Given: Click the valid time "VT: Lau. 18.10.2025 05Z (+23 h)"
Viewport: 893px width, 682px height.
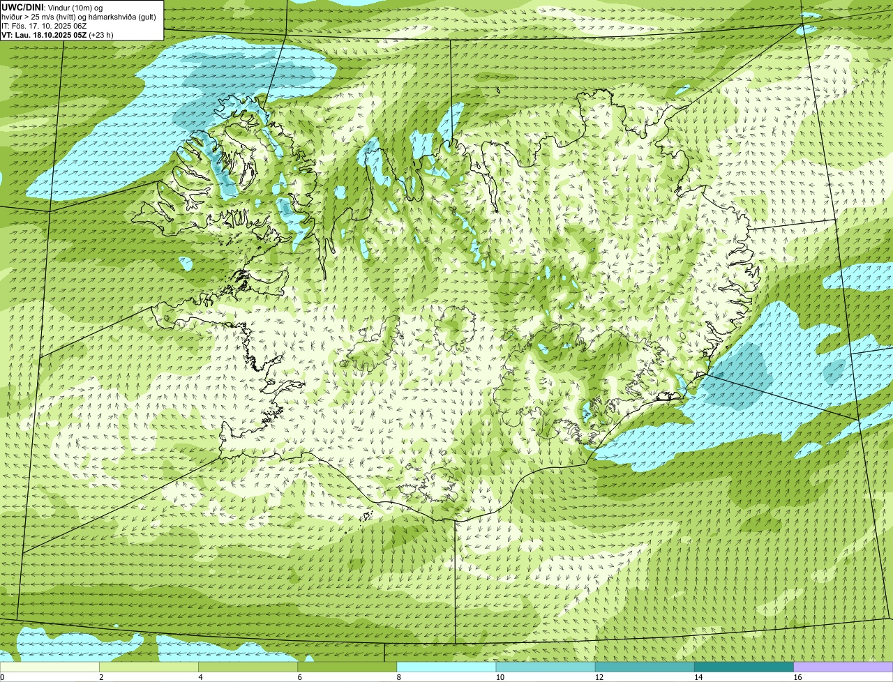Looking at the screenshot, I should pos(57,34).
